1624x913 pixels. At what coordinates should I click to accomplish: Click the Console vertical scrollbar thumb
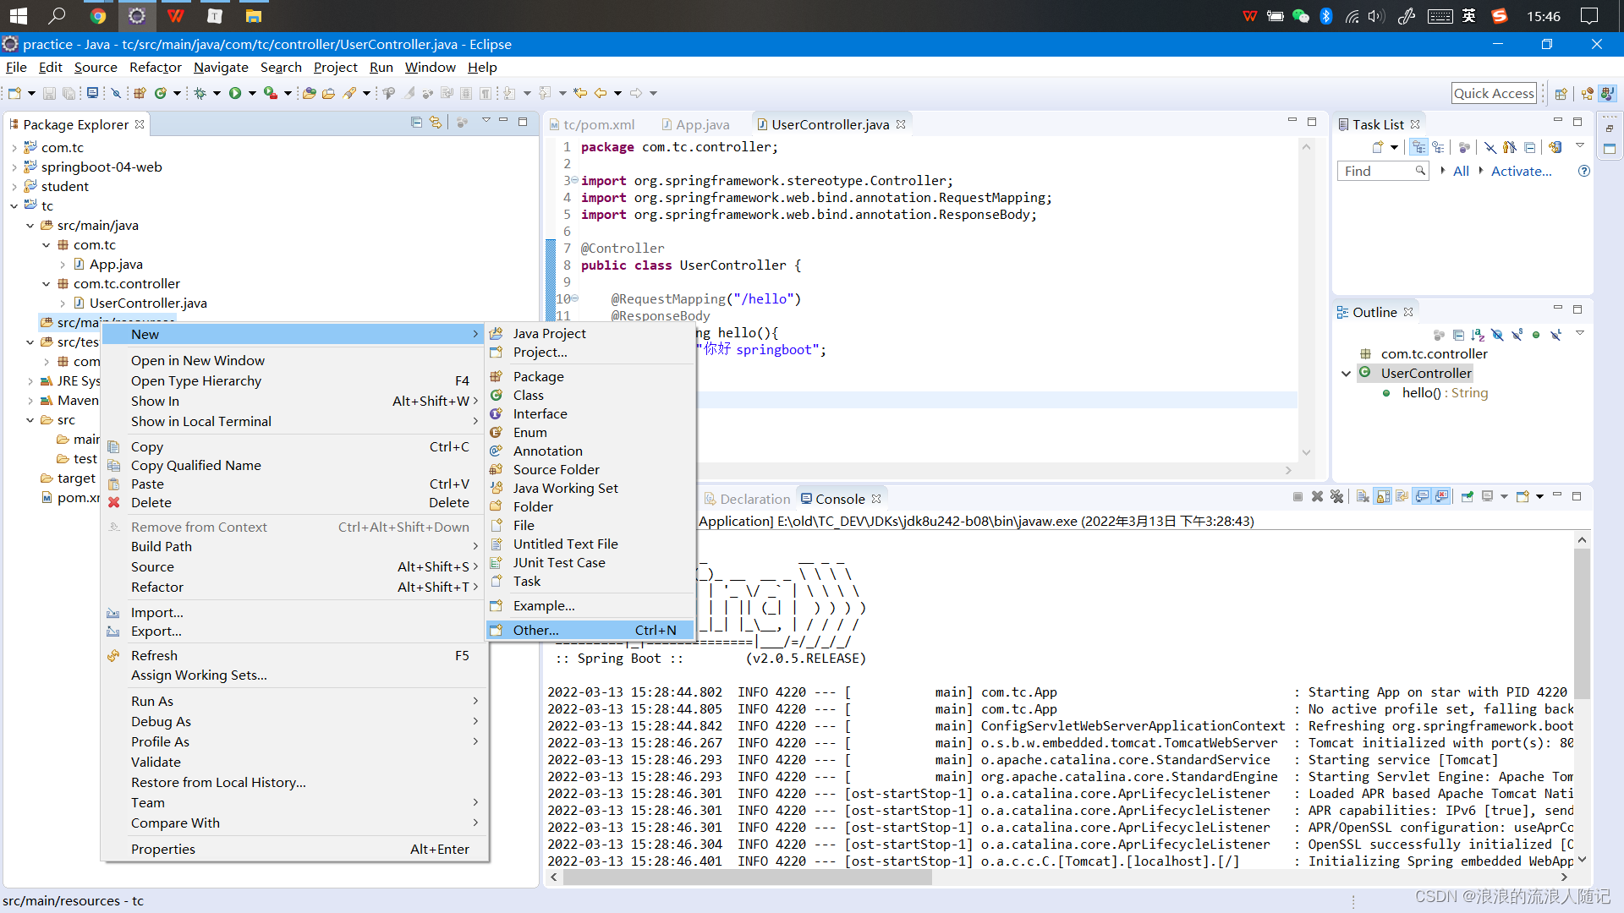click(x=1581, y=624)
